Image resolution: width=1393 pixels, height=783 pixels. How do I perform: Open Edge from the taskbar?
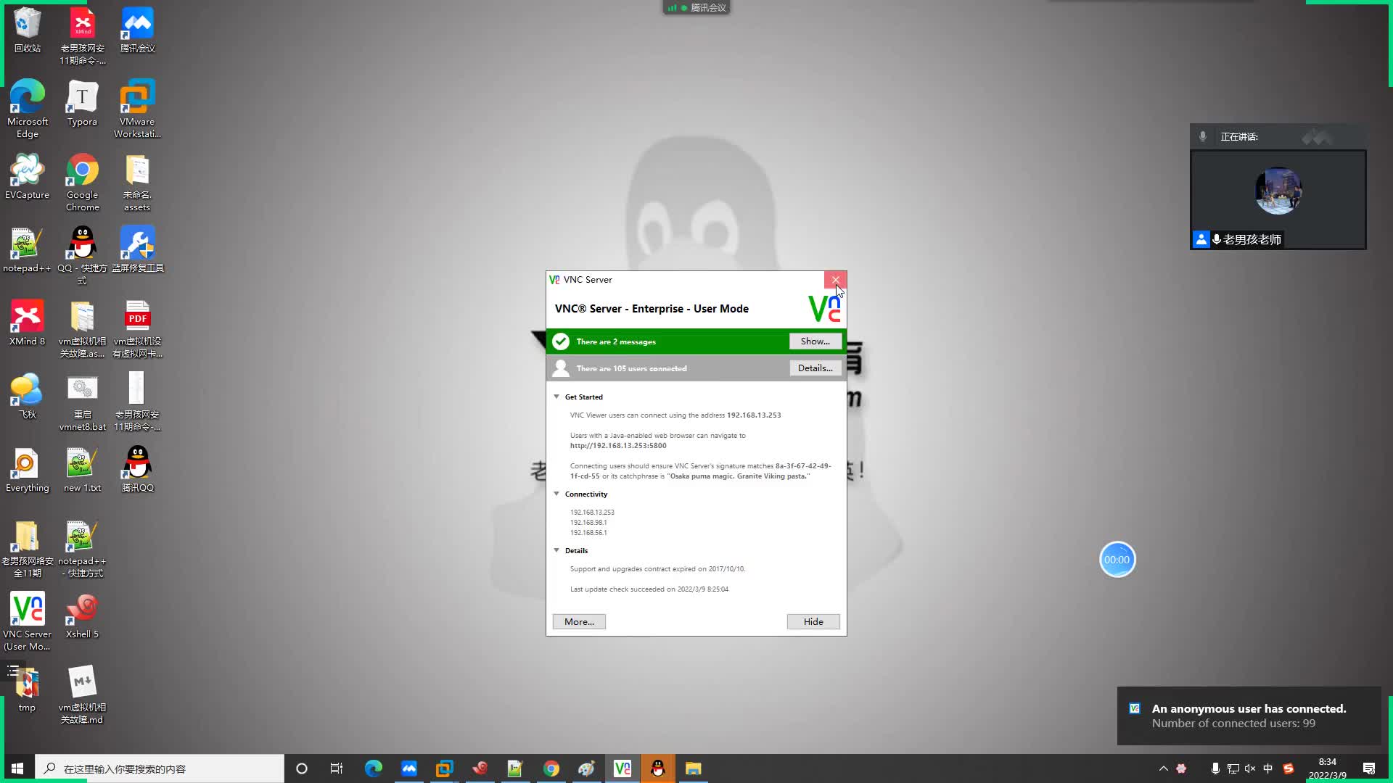[x=373, y=768]
